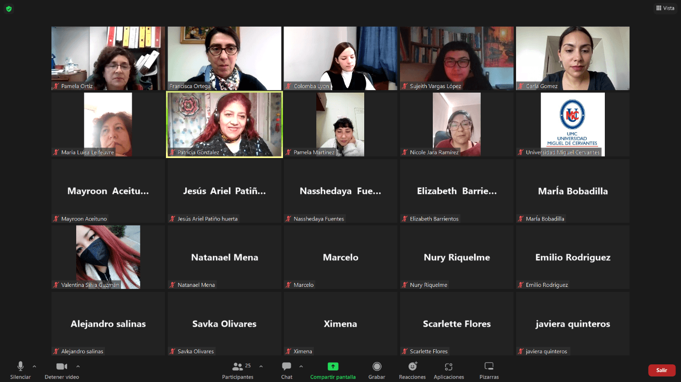This screenshot has height=382, width=681.
Task: Click the large 'Mayroon Aceitu...' name
Action: (108, 191)
